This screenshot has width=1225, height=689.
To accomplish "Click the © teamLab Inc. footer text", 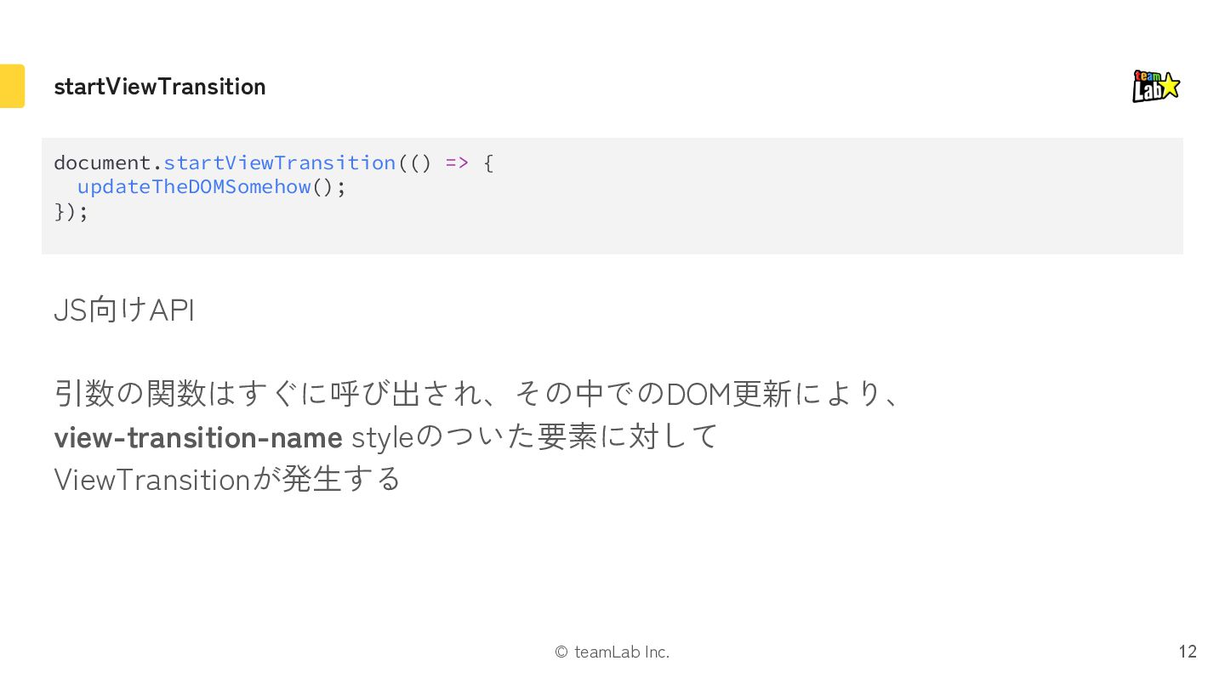I will [612, 652].
